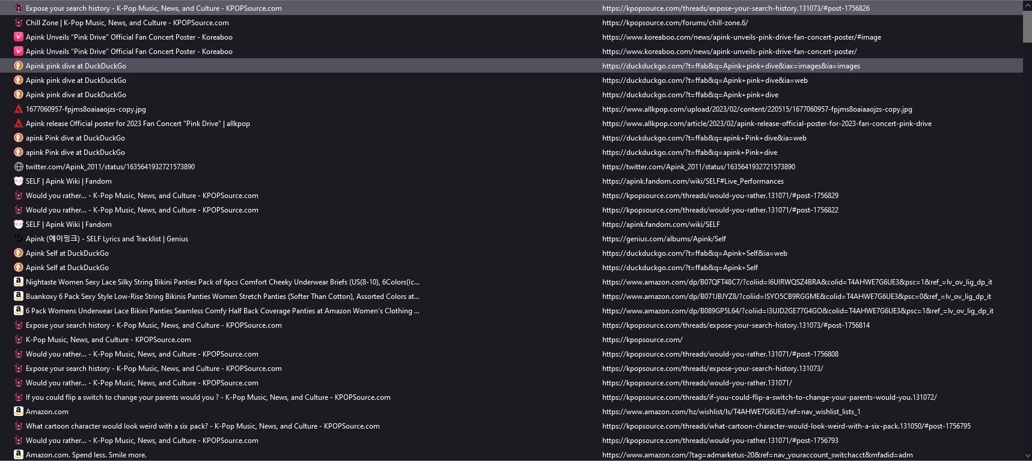This screenshot has width=1032, height=461.
Task: Click the KPOPSource URL ending in #post-1756793
Action: pos(720,441)
